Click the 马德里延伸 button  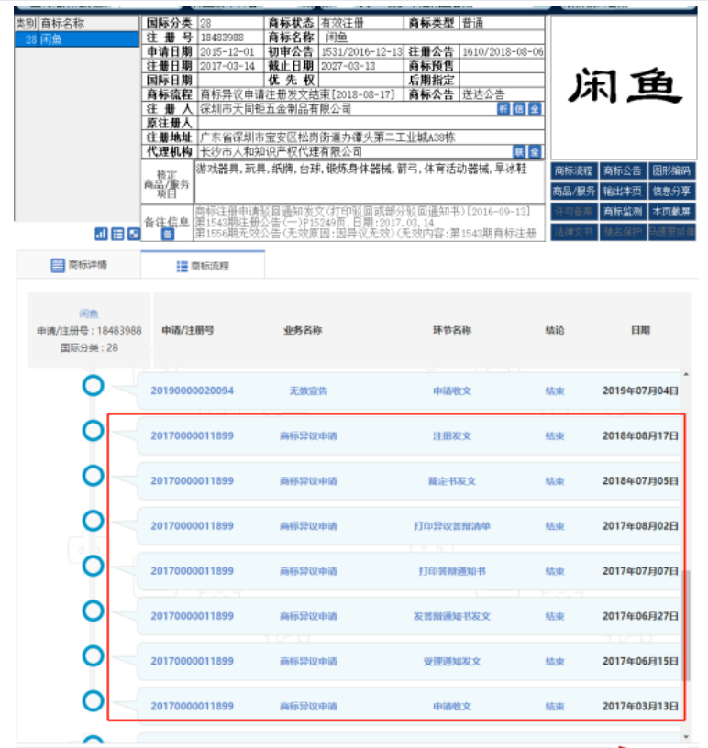671,232
